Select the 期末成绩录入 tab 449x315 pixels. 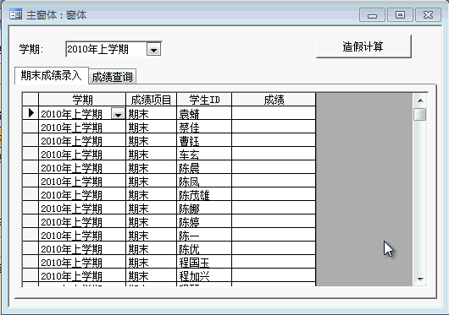pyautogui.click(x=52, y=76)
